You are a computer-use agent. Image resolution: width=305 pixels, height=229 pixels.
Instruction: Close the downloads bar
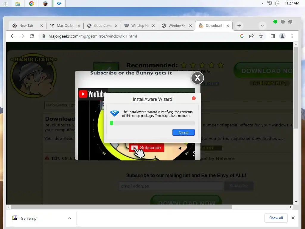(293, 218)
